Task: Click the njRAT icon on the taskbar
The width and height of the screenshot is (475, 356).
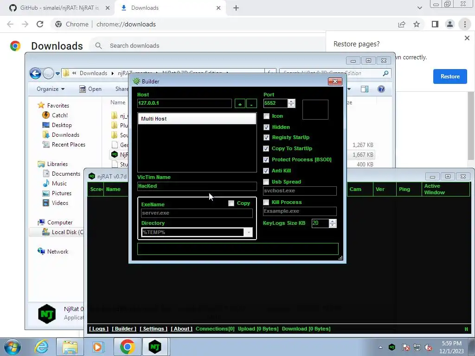Action: (155, 347)
